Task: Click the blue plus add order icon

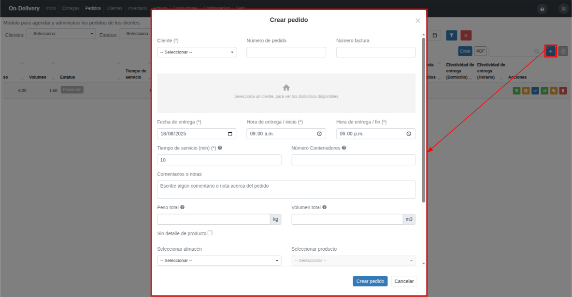Action: 550,51
